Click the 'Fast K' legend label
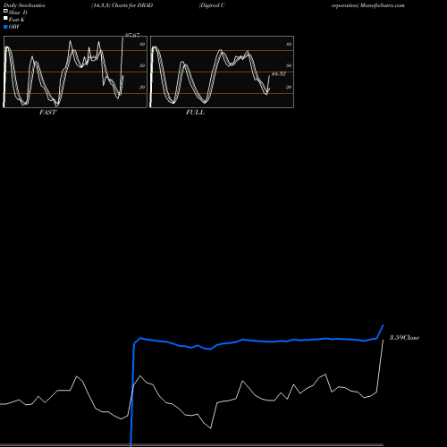This screenshot has width=447, height=447. [x=17, y=20]
